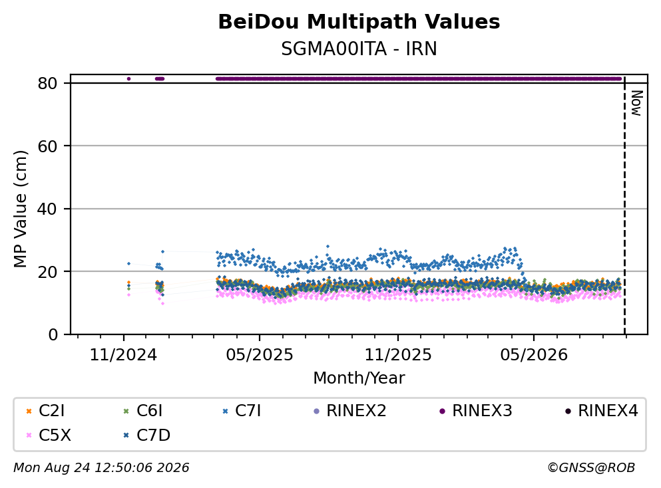661x488 pixels.
Task: Click the C6I green legend marker
Action: pos(126,412)
